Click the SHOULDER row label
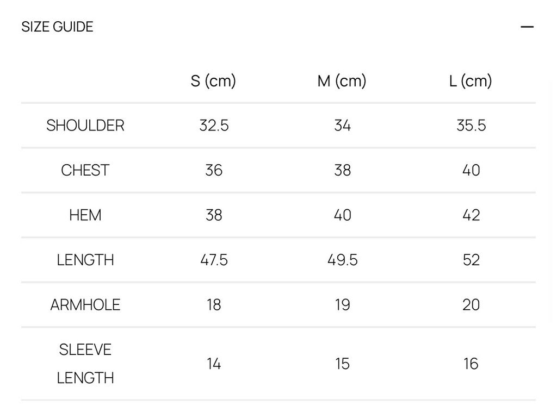This screenshot has width=557, height=412. coord(85,126)
